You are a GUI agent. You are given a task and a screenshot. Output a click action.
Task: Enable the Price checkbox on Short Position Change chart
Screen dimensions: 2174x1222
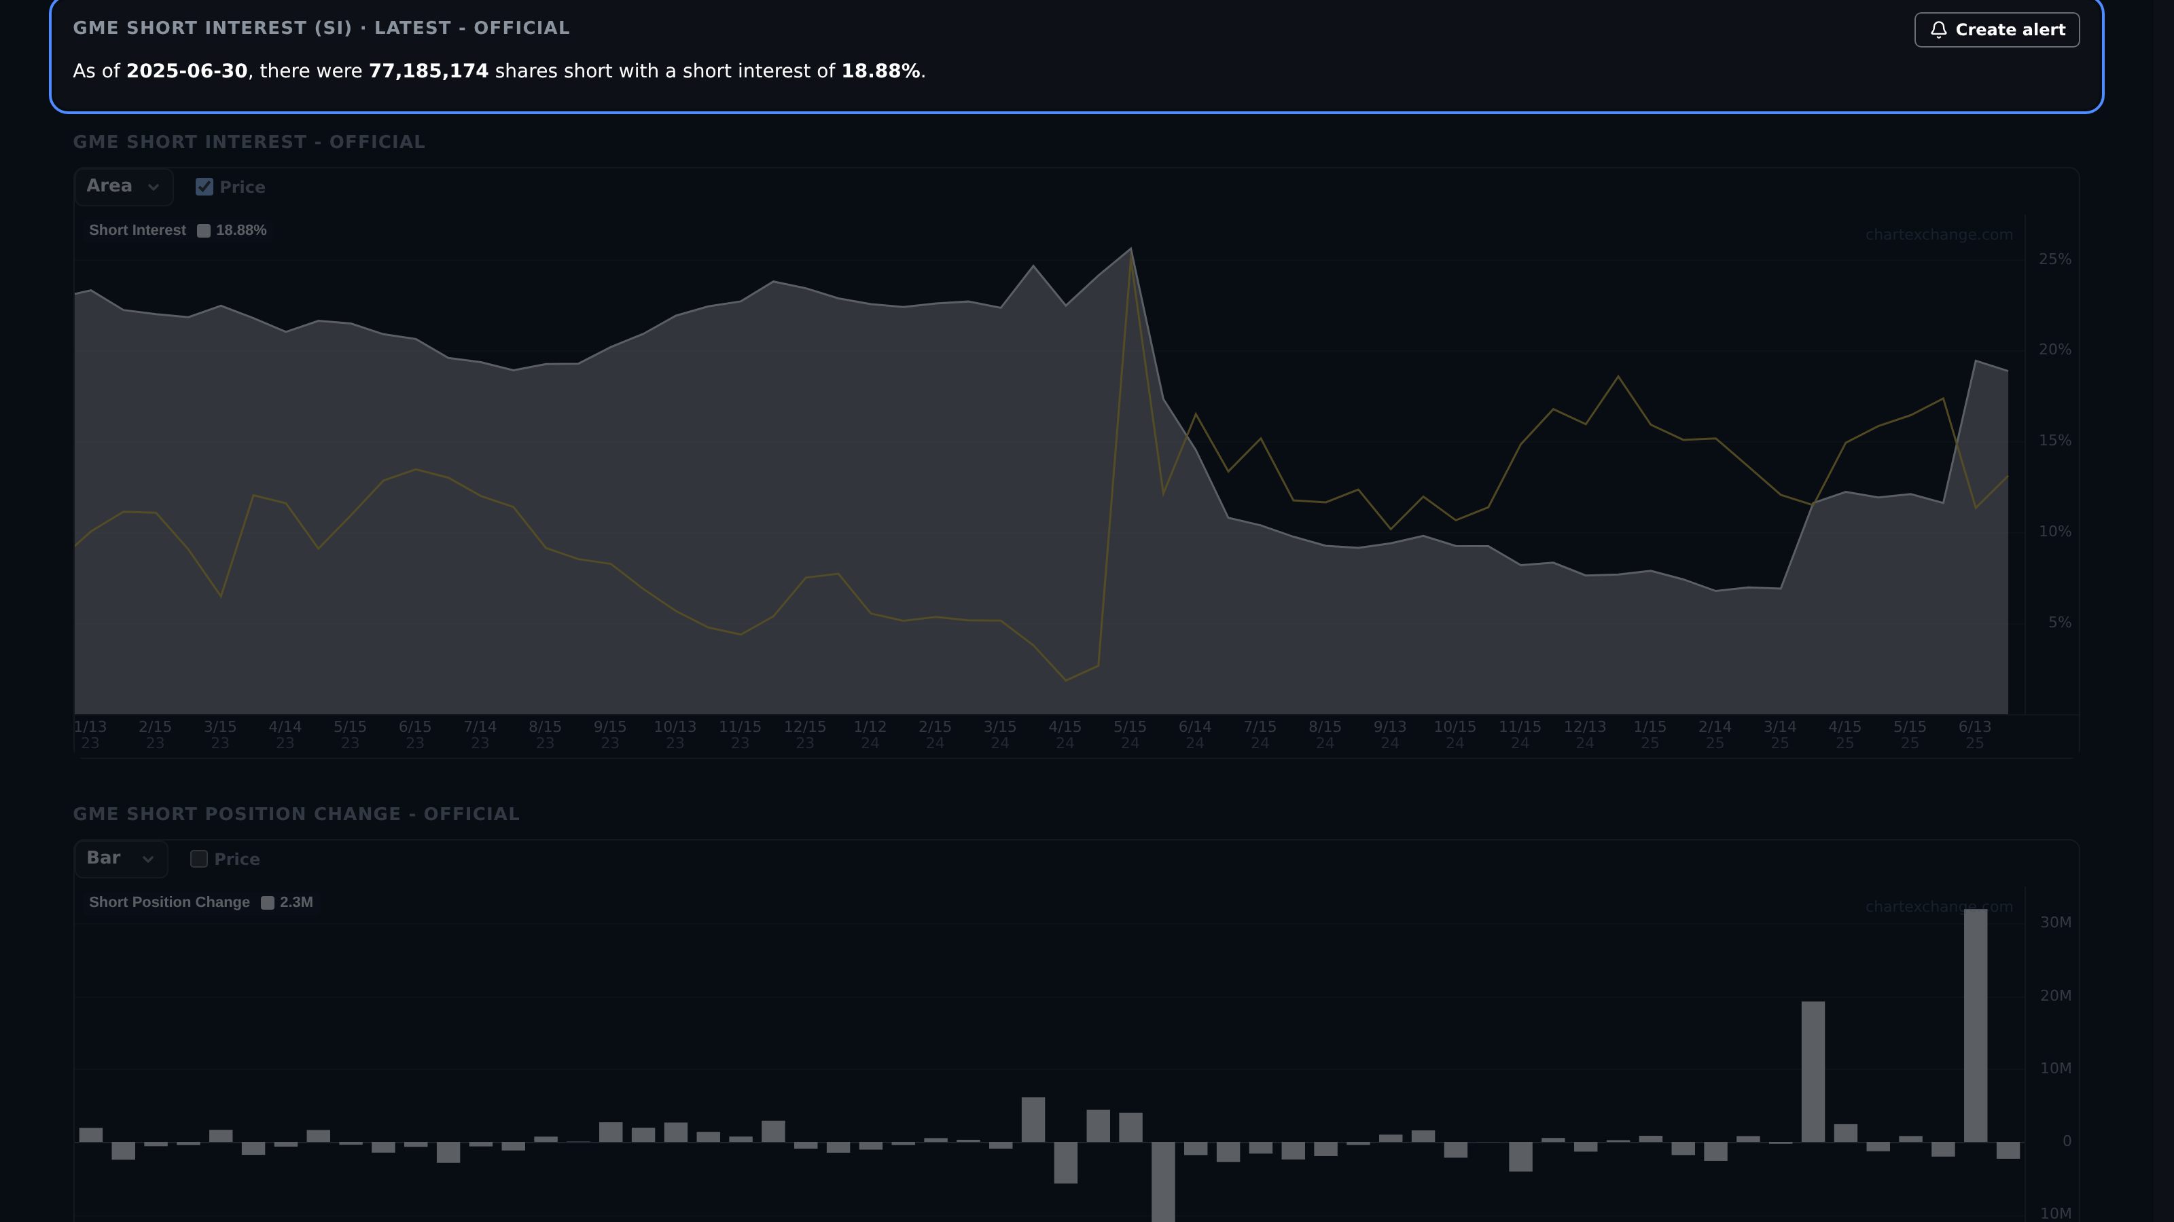pyautogui.click(x=199, y=859)
